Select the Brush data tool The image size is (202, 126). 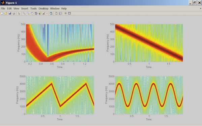(x=44, y=13)
